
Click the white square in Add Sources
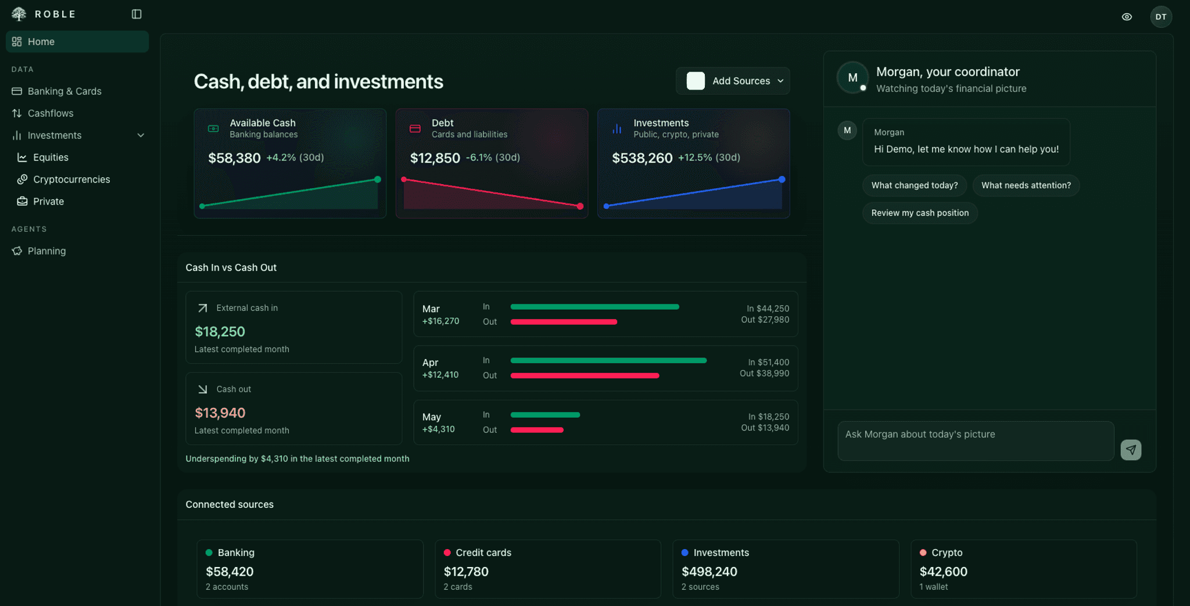696,81
